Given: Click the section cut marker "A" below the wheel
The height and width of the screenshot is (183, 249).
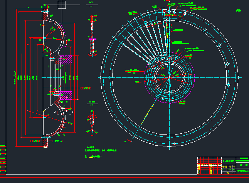Looking at the screenshot, I should [x=125, y=141].
